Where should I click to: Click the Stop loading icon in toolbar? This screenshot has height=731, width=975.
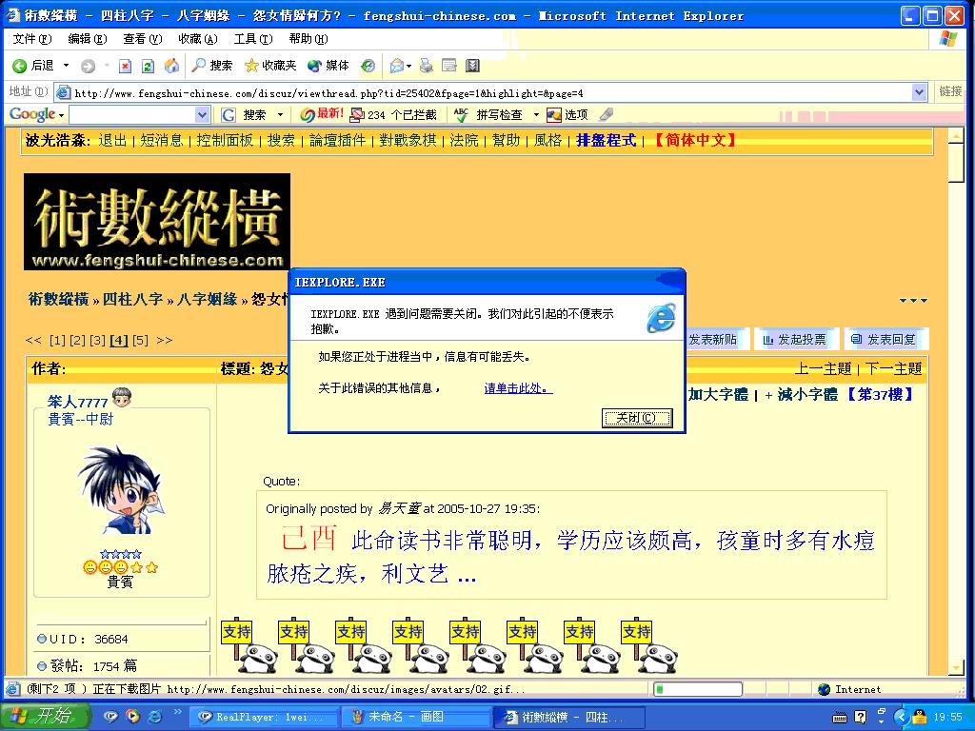click(125, 66)
